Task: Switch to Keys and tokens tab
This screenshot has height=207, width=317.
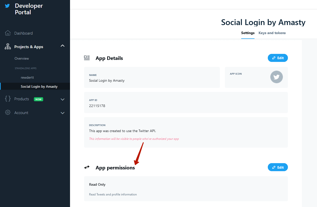Action: coord(272,33)
